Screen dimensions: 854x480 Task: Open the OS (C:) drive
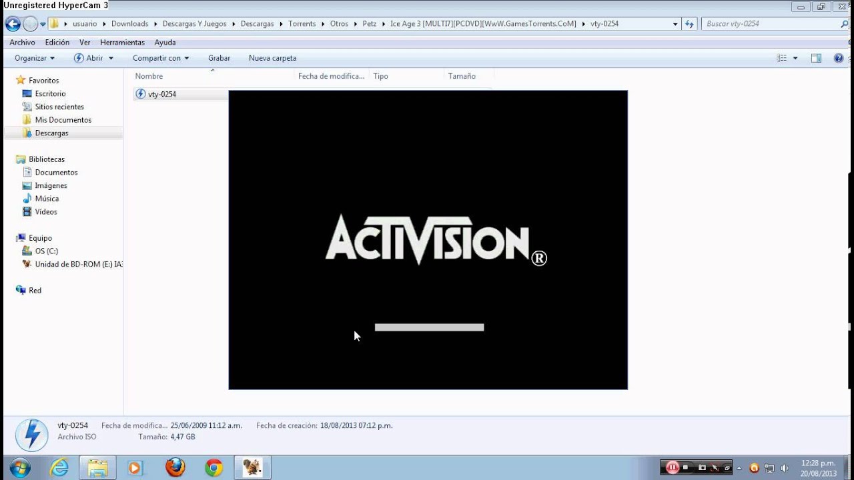(46, 251)
